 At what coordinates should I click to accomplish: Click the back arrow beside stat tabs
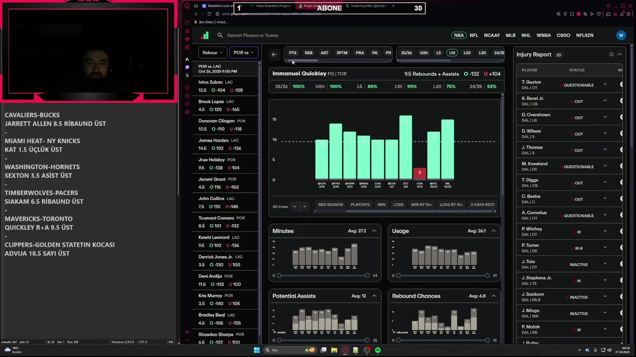coord(274,55)
